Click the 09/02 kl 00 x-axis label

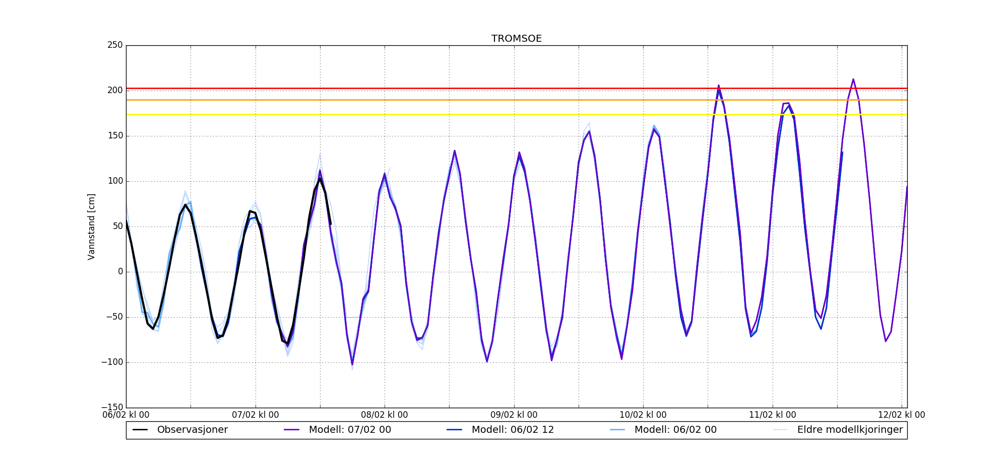pyautogui.click(x=514, y=415)
